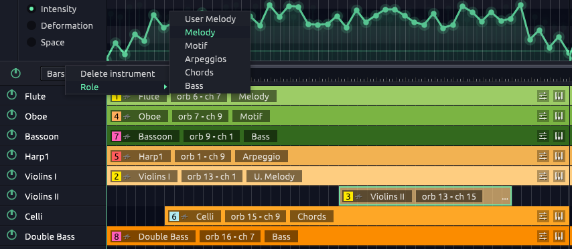Expand the Role submenu
Screen dimensions: 572x249
[x=117, y=87]
